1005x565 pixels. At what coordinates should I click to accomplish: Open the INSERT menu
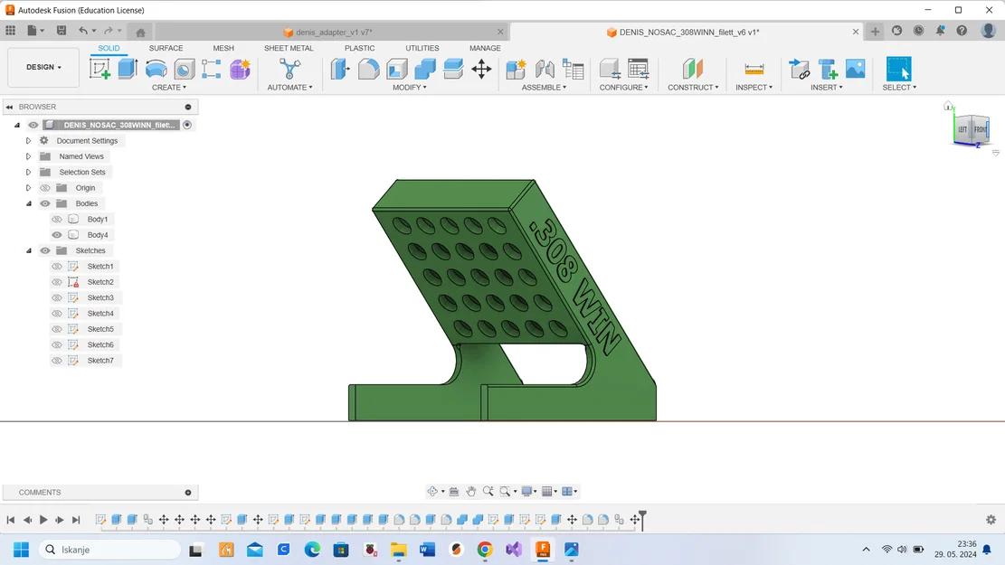pos(826,87)
